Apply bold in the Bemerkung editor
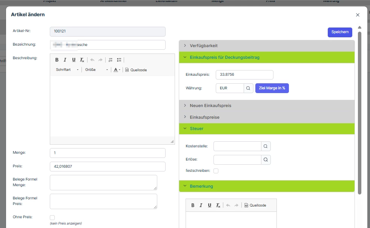 point(193,205)
